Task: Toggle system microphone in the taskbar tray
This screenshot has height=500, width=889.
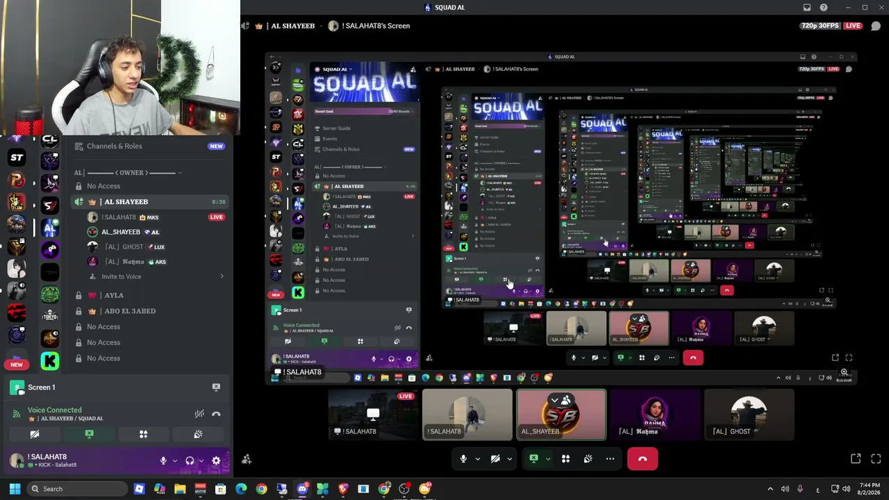Action: click(800, 489)
